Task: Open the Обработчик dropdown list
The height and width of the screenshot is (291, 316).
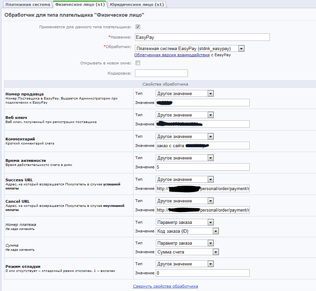Action: coord(189,49)
